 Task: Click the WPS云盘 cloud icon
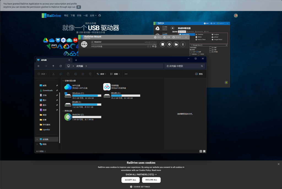pyautogui.click(x=68, y=87)
